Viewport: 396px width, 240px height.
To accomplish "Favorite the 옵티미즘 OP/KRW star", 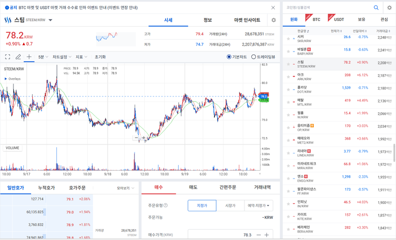I will coord(288,128).
